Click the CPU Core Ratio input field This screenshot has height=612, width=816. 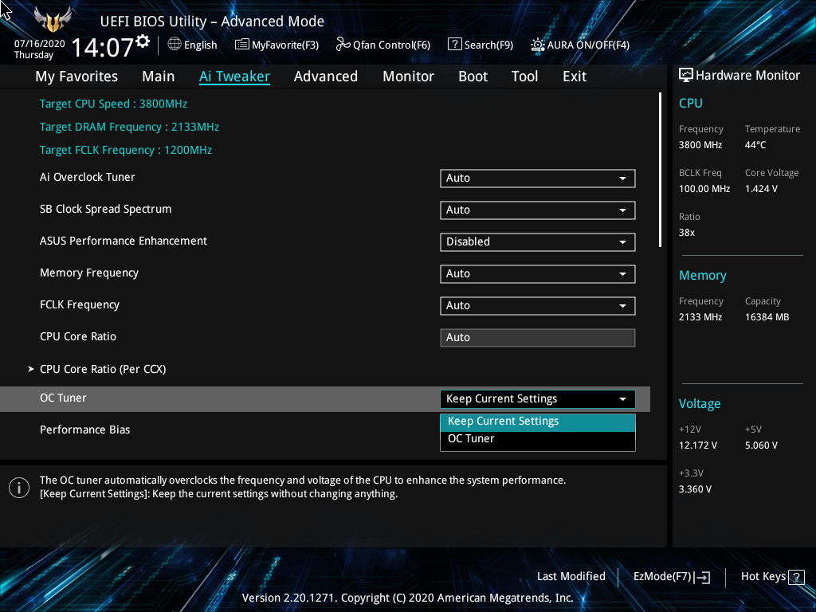[538, 337]
